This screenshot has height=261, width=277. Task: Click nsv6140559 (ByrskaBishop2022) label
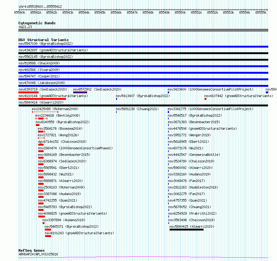[63, 122]
